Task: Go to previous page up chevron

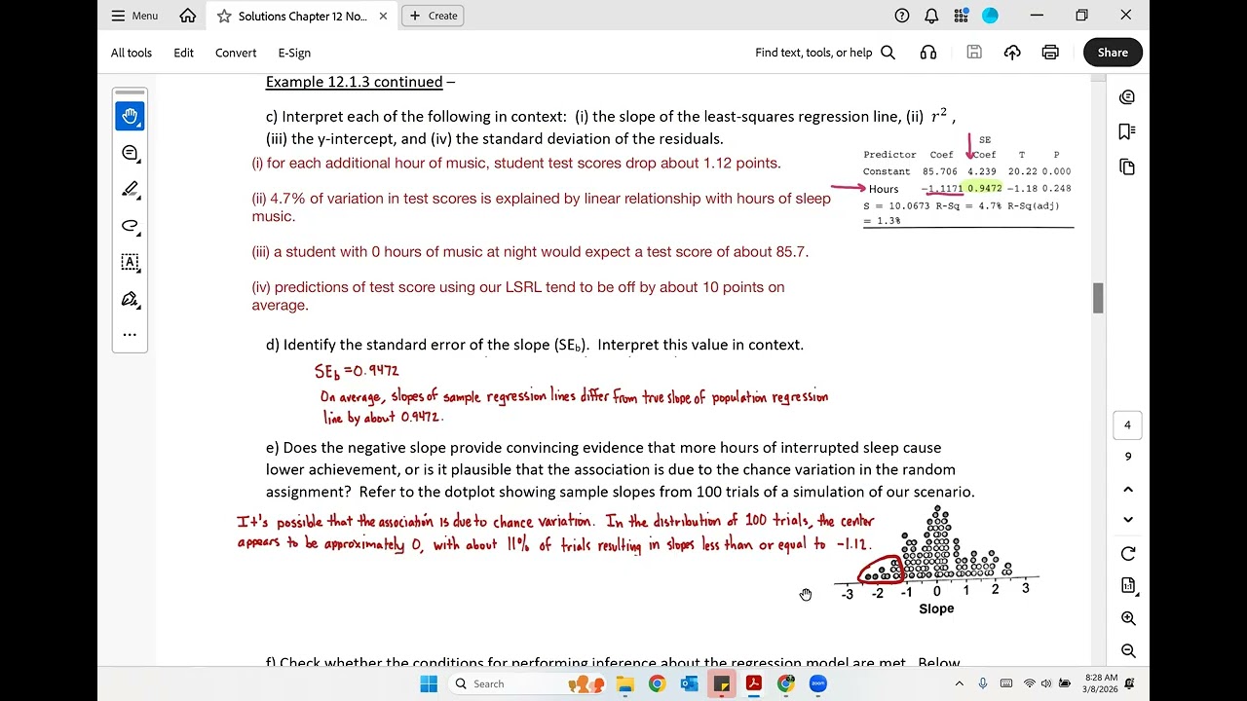Action: click(1128, 489)
